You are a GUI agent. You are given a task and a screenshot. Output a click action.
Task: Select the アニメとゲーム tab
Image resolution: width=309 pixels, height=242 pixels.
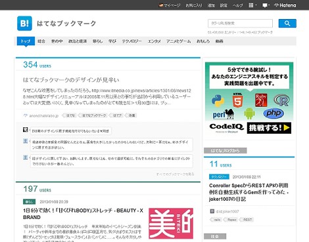pos(178,41)
